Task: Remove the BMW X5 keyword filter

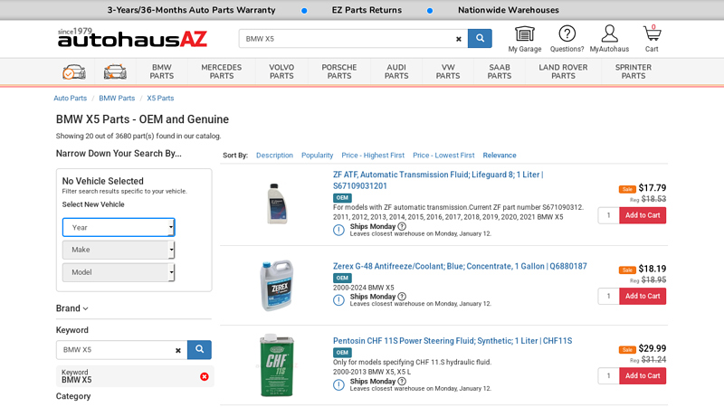Action: 204,376
